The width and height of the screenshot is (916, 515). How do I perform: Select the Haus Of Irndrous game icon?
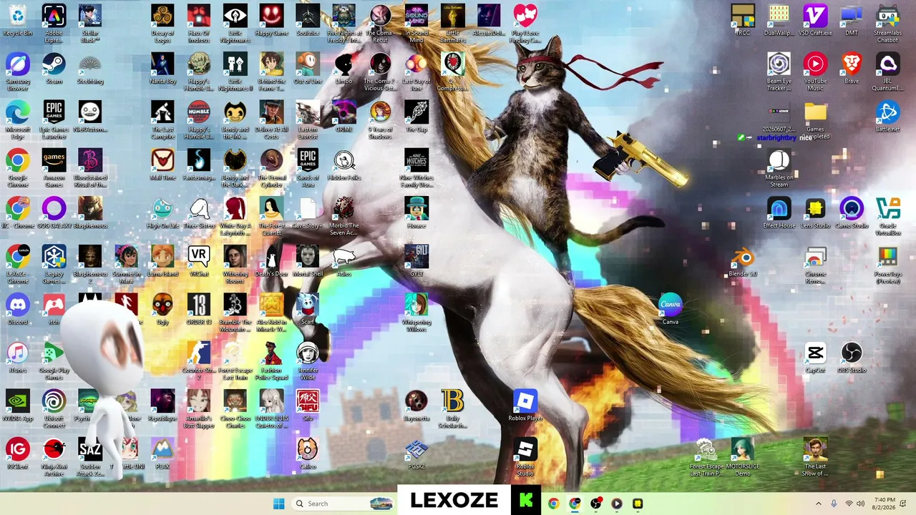tap(199, 22)
